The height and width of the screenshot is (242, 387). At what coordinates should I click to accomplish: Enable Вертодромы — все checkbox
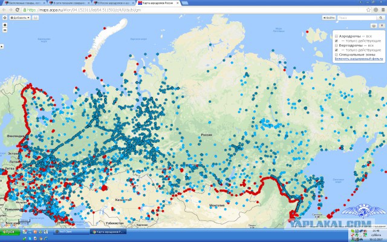point(336,45)
